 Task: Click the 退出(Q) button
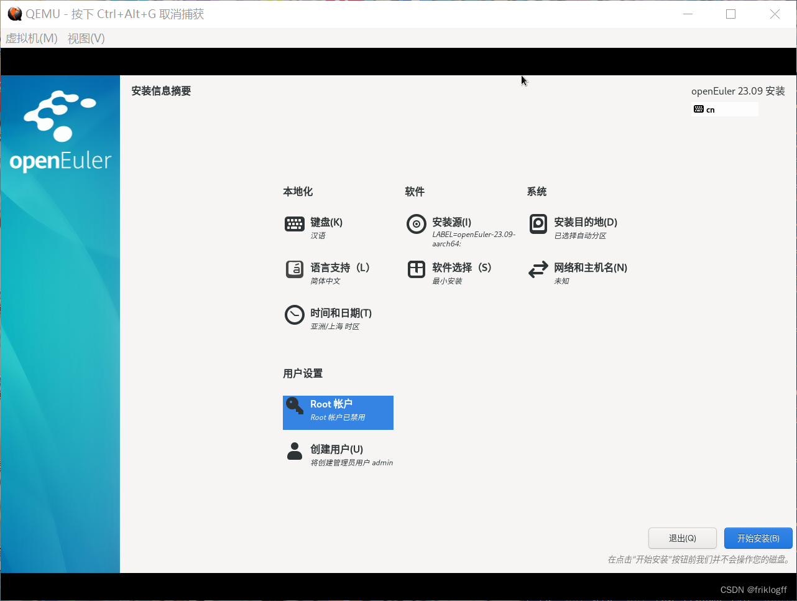point(683,538)
